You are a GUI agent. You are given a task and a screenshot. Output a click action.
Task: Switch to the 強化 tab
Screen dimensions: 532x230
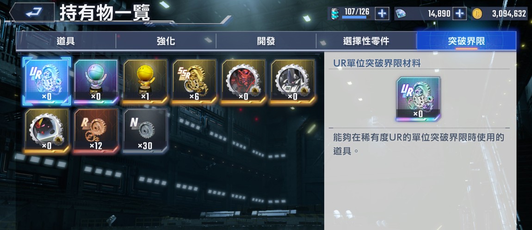(166, 41)
